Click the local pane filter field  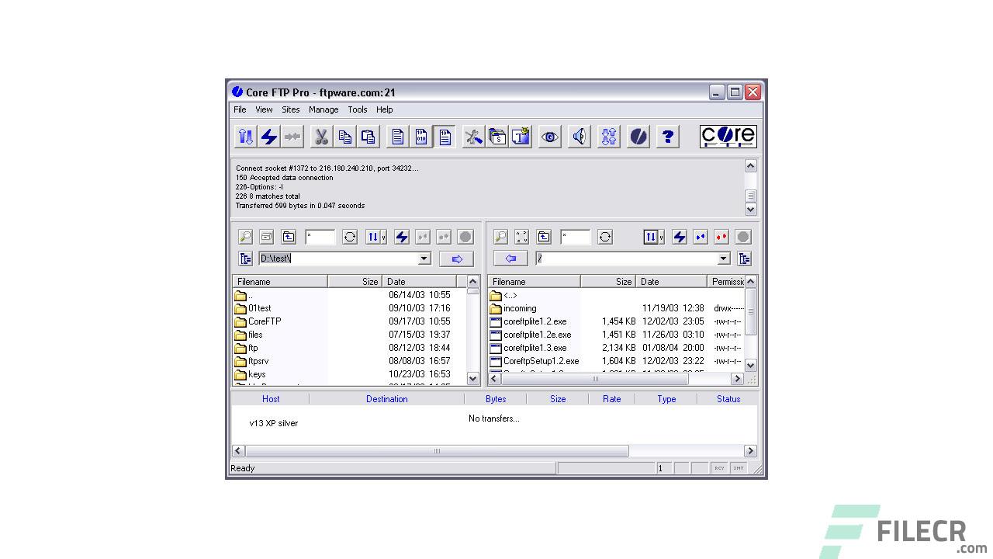[x=320, y=237]
